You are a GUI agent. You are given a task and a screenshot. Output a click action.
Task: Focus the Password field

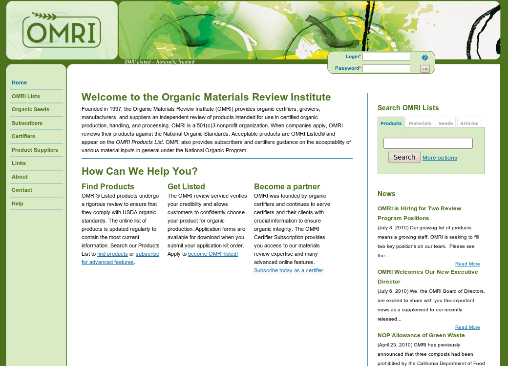point(386,68)
